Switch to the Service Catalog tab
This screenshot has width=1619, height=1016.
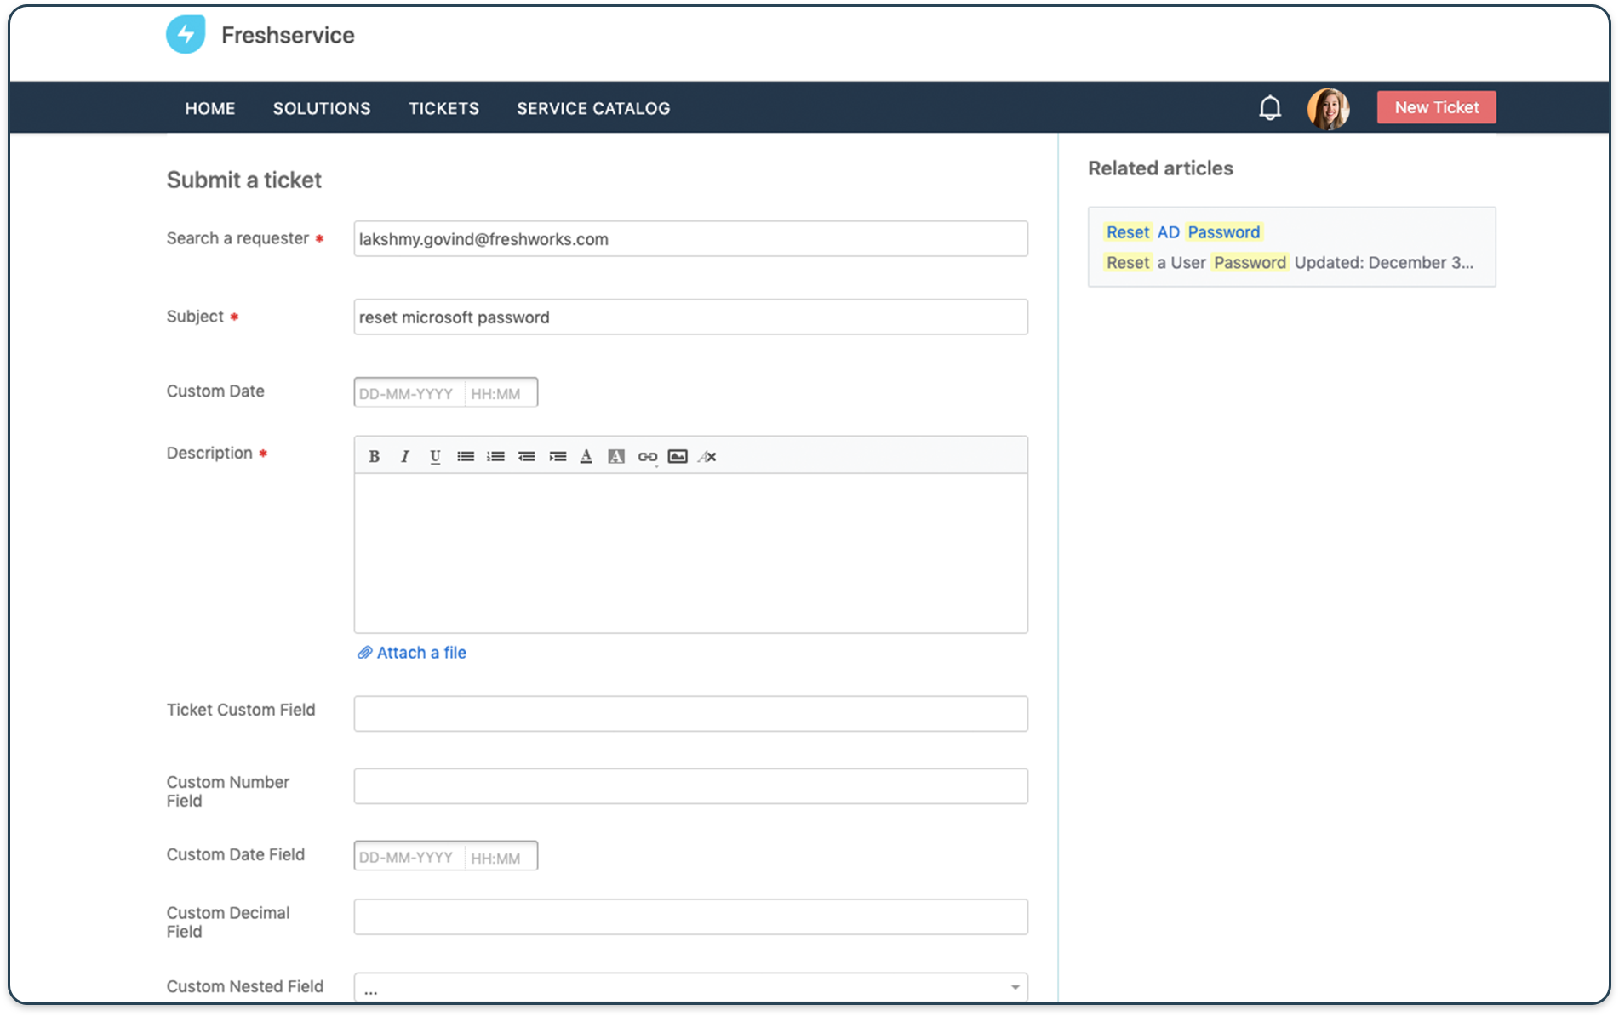click(593, 108)
